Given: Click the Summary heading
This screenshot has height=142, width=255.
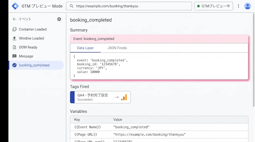Looking at the screenshot, I should point(79,30).
